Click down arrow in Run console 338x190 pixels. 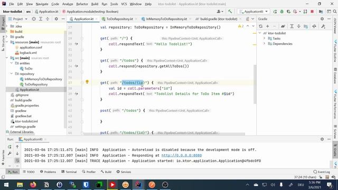[17, 154]
